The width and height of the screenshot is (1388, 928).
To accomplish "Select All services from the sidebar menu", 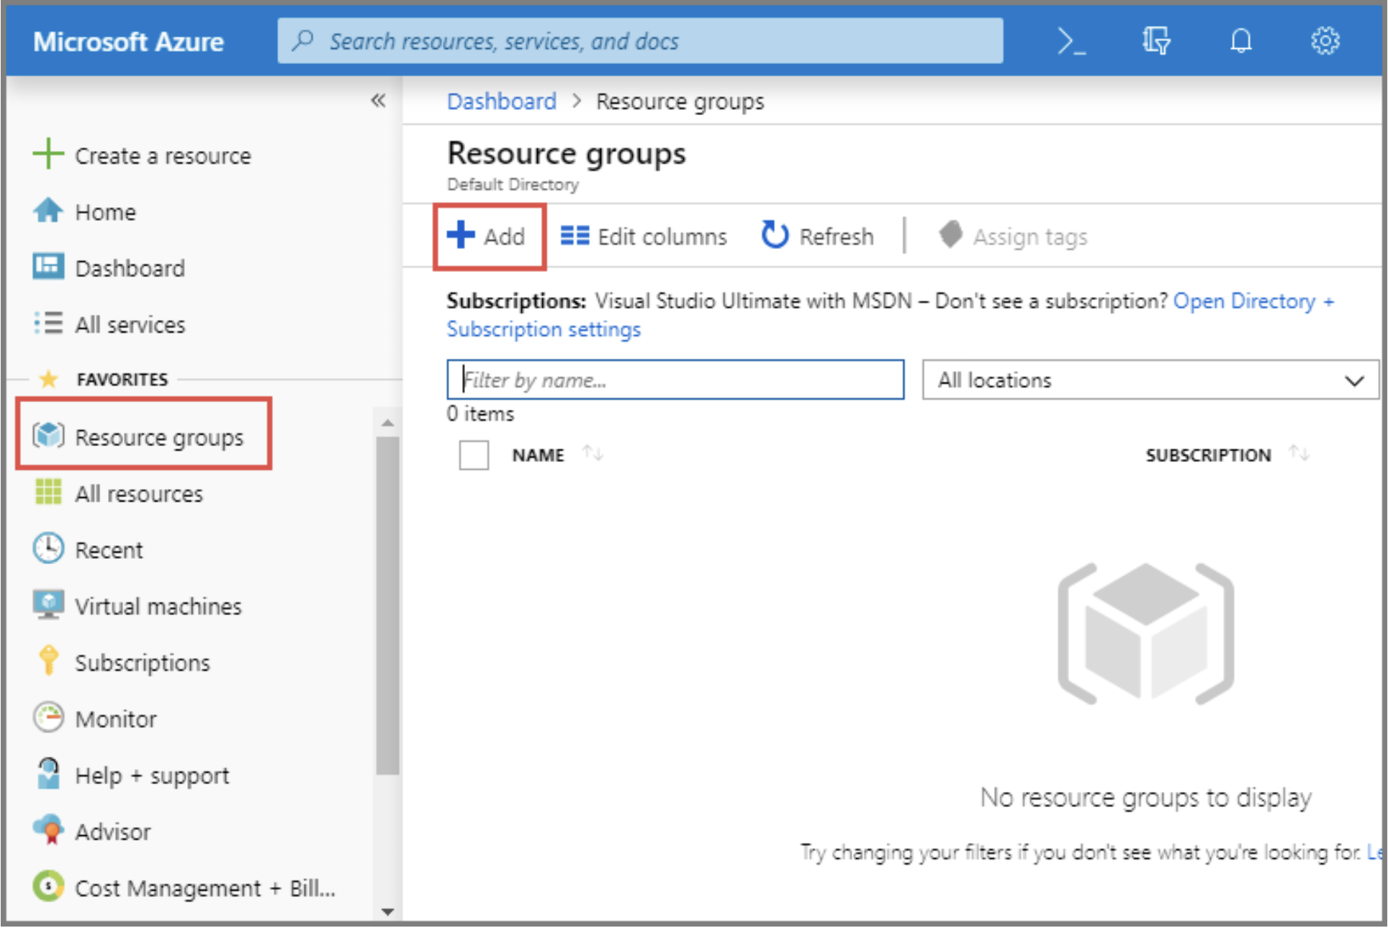I will [130, 324].
